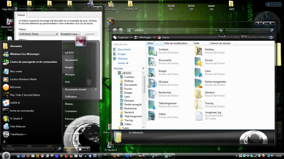Screen dimensions: 284x159
Task: Click Explorer forward navigation arrow
Action: point(121,30)
